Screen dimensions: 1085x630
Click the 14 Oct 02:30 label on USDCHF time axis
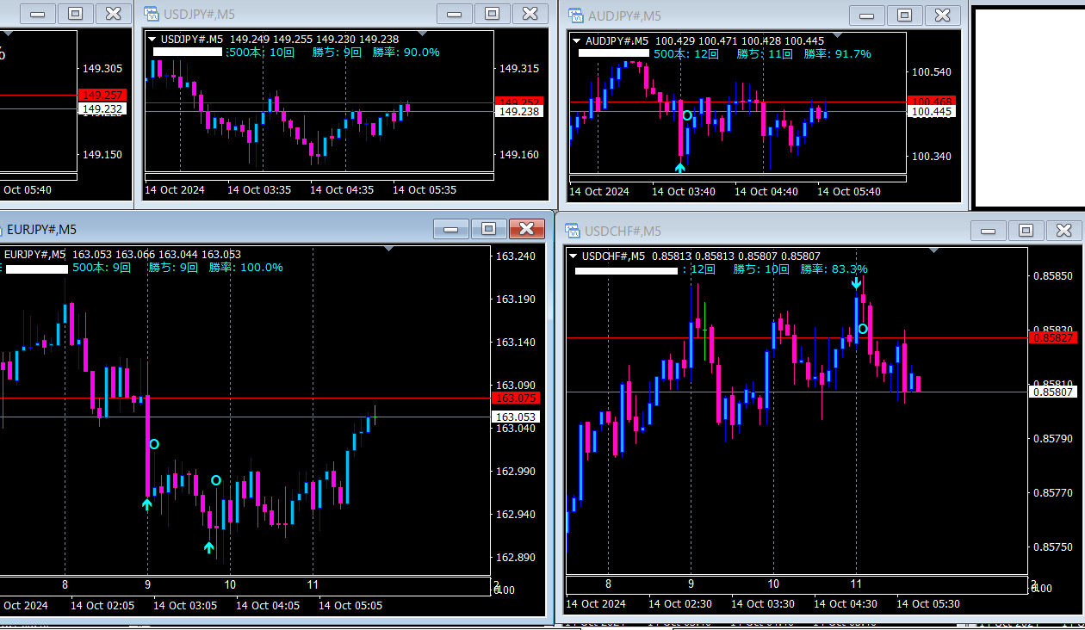point(680,604)
